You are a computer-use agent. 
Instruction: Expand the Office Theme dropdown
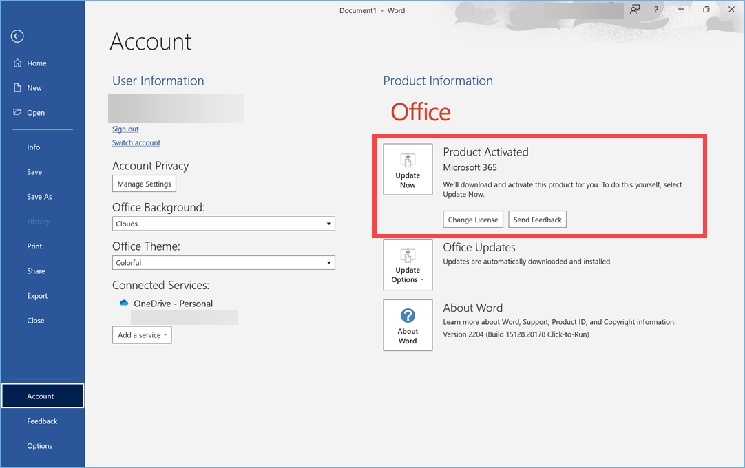[x=223, y=263]
